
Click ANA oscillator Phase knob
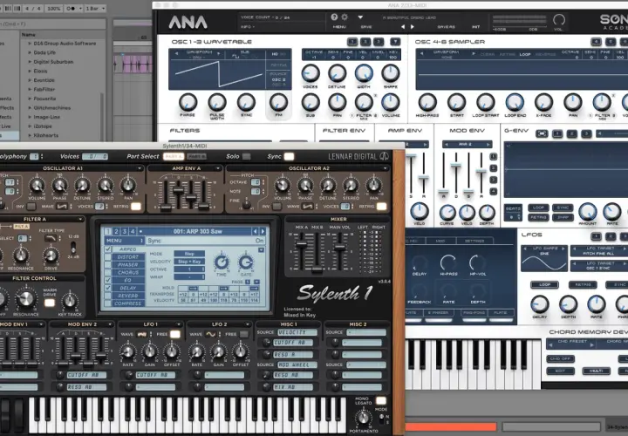(x=188, y=103)
